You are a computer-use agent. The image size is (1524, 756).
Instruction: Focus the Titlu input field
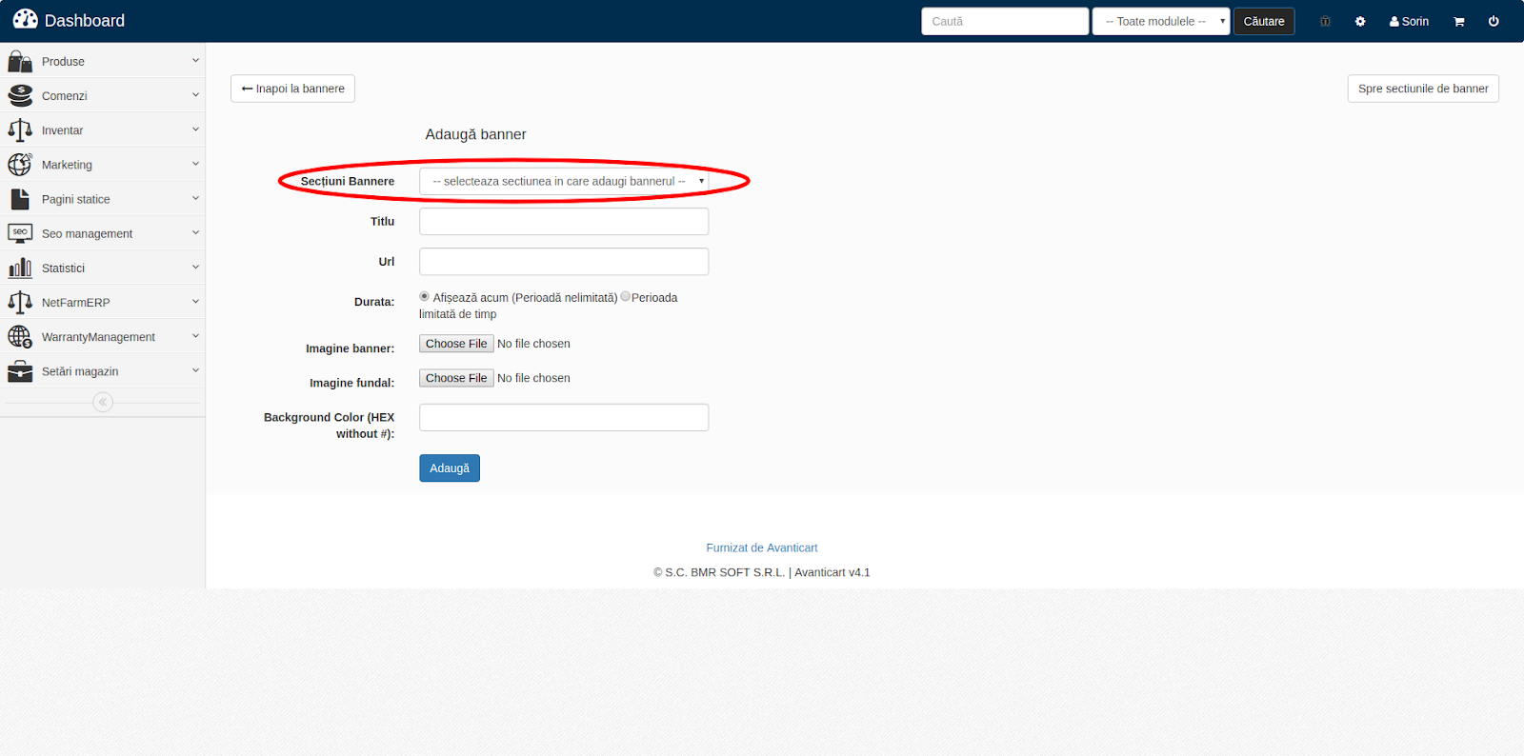coord(564,222)
